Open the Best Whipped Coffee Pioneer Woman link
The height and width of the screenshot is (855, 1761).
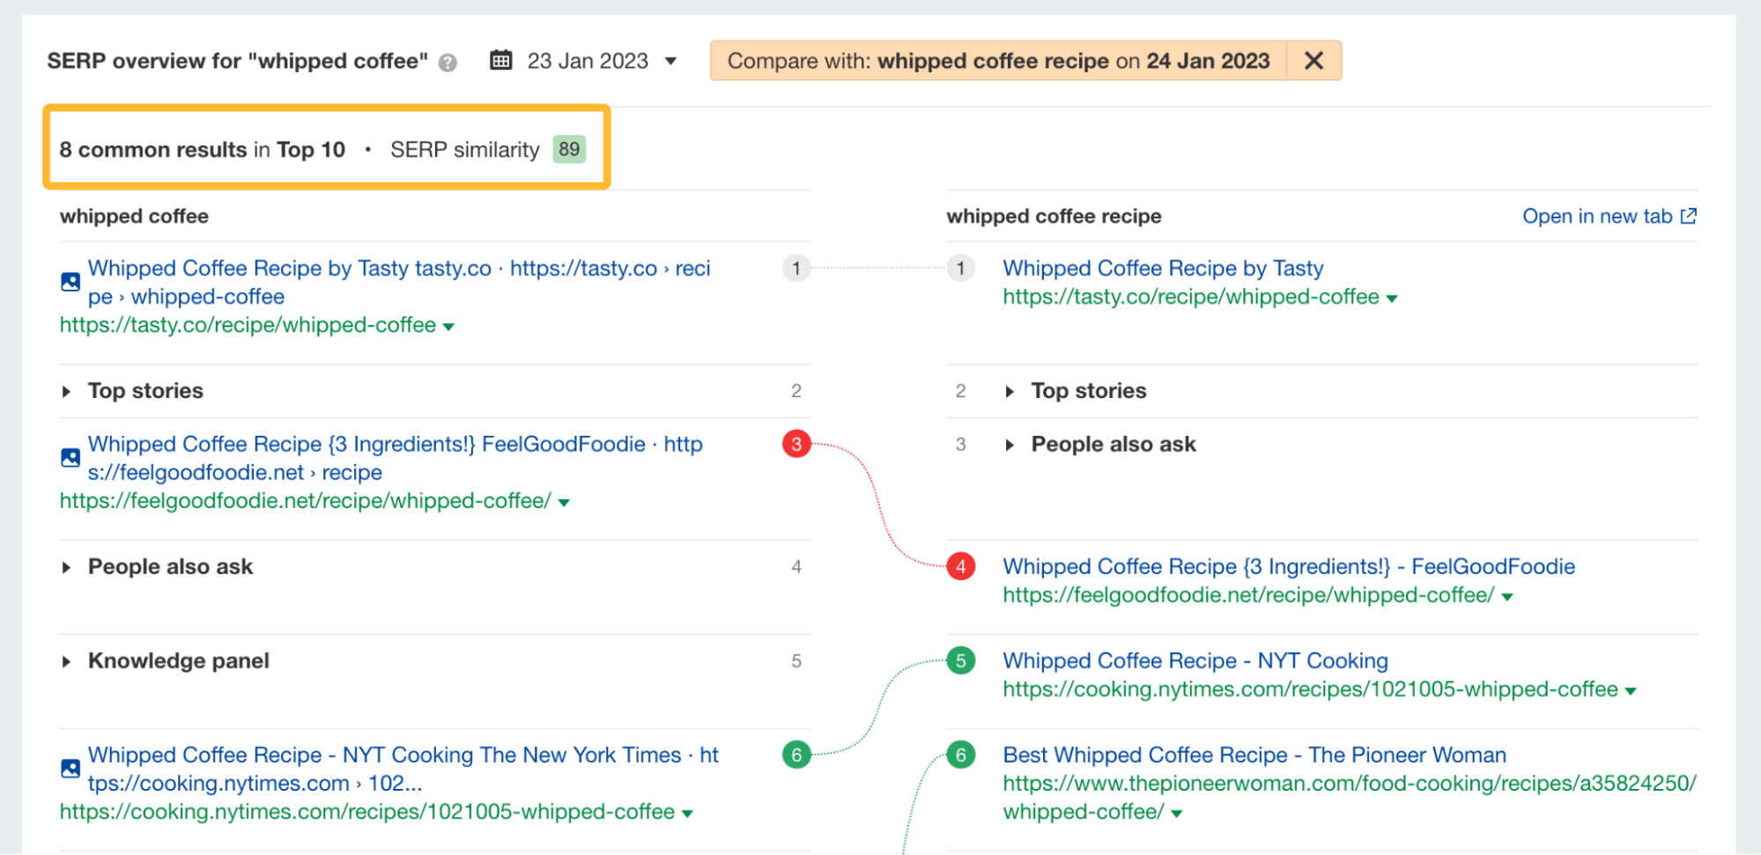click(1254, 755)
